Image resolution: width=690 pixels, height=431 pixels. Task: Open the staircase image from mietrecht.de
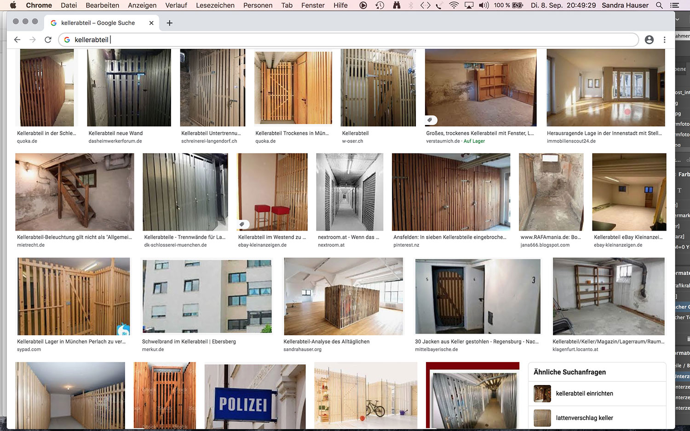(x=75, y=192)
